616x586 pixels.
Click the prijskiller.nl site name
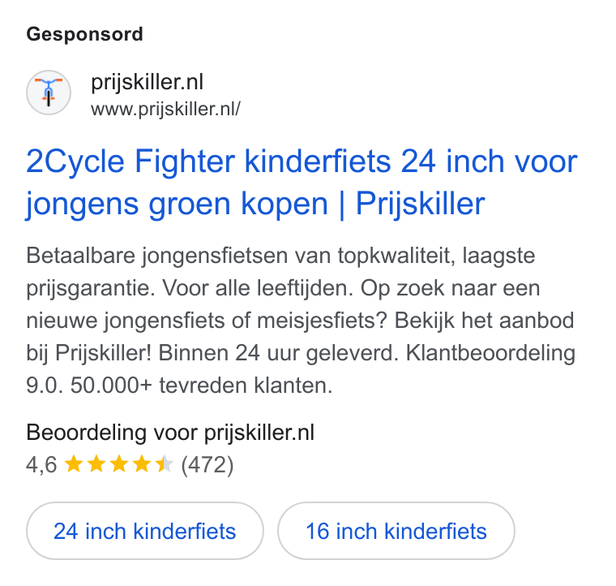tap(147, 83)
